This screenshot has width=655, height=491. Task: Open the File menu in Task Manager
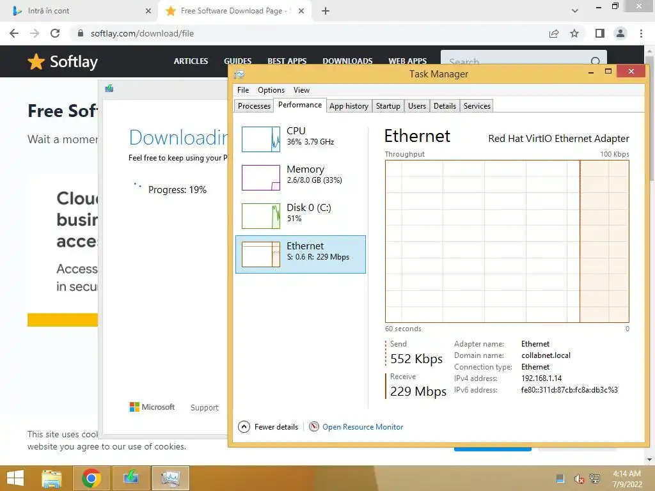point(243,90)
